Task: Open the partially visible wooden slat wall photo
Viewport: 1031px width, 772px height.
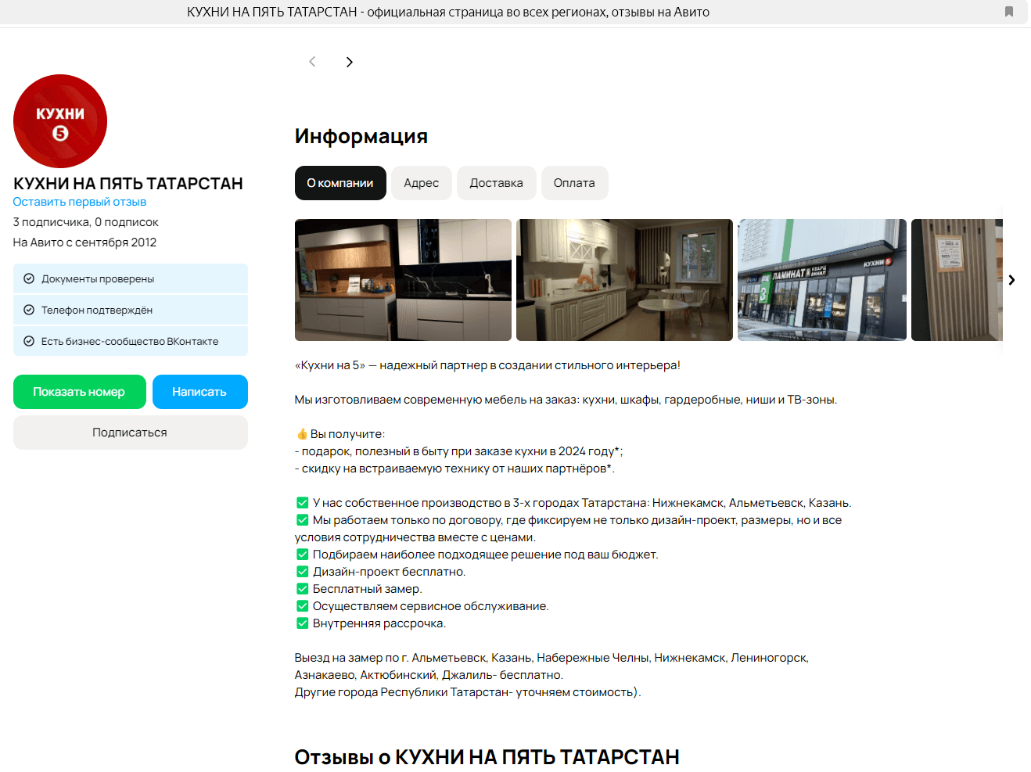Action: (957, 280)
